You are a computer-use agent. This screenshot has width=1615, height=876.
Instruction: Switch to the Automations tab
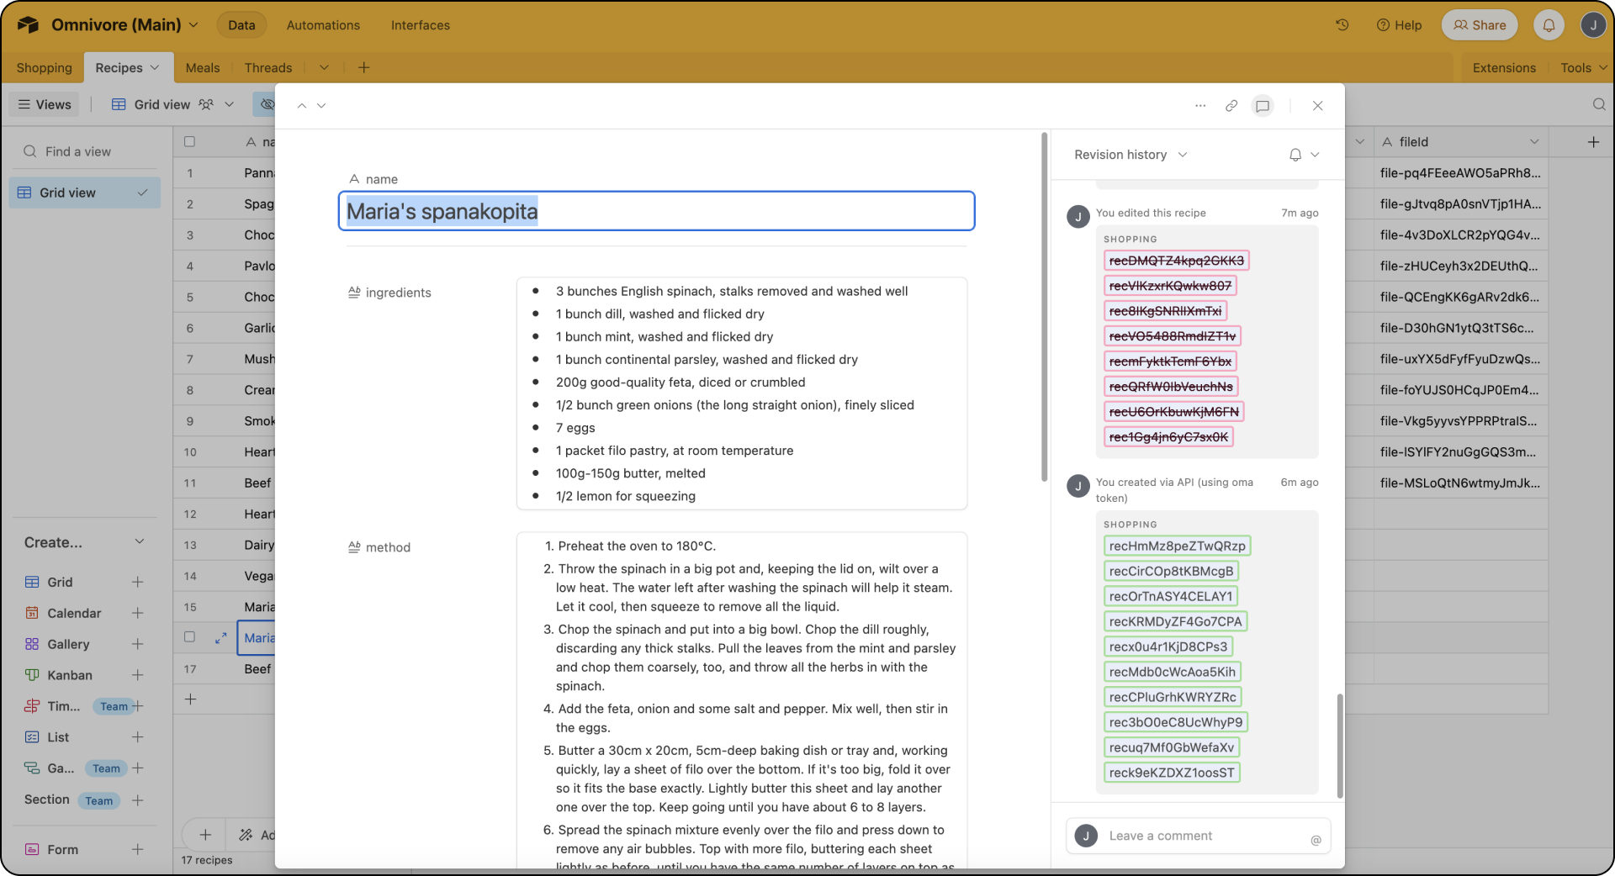(x=323, y=25)
